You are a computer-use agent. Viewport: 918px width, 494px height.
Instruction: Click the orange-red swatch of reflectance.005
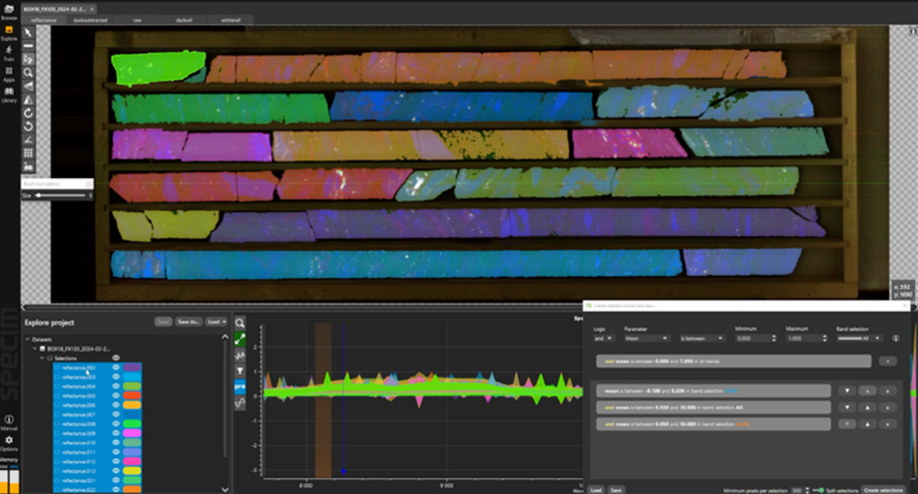coord(132,396)
